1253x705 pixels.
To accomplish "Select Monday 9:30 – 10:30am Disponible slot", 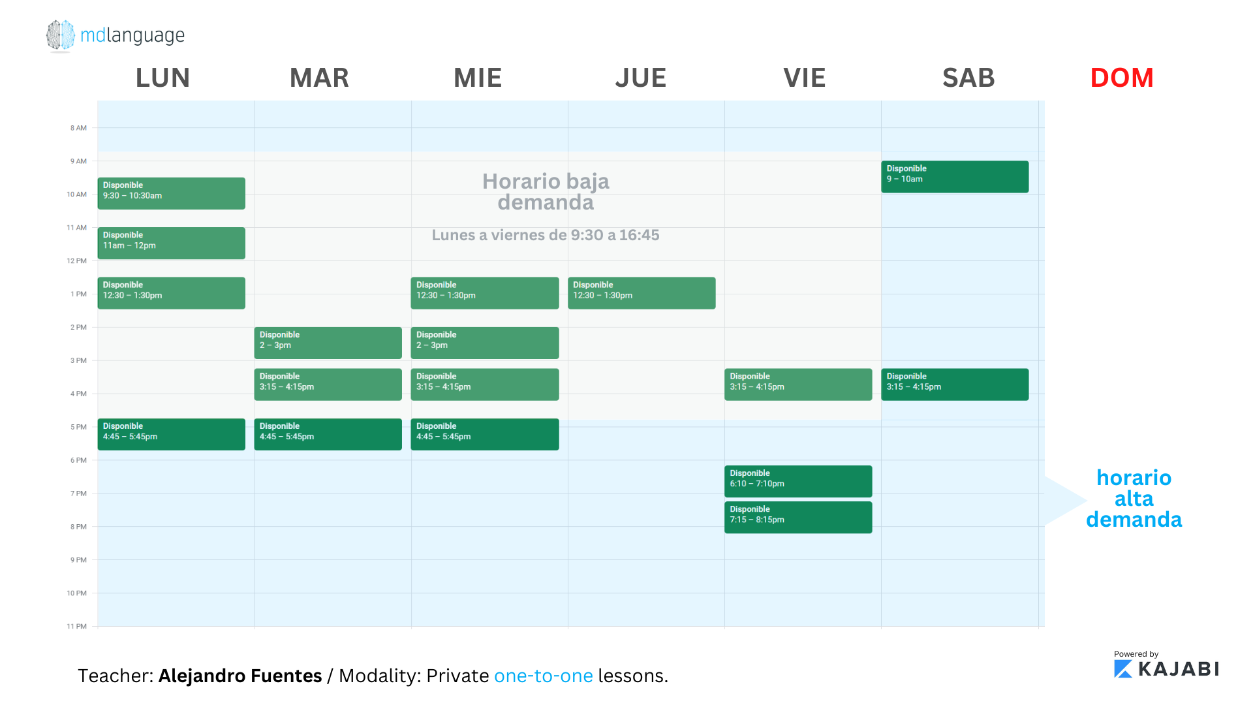I will click(172, 193).
